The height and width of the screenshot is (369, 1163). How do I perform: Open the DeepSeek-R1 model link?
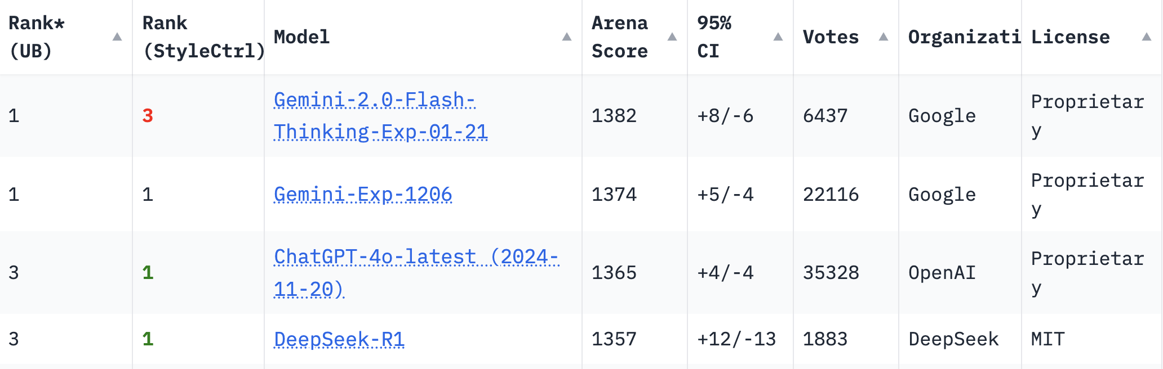tap(339, 339)
